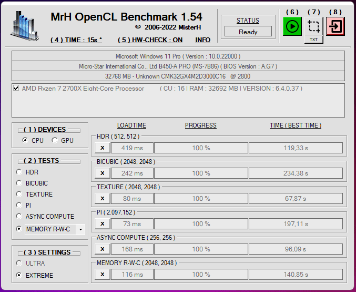356x292 pixels.
Task: Click the BICUBIC result 234,38 s
Action: [x=296, y=173]
